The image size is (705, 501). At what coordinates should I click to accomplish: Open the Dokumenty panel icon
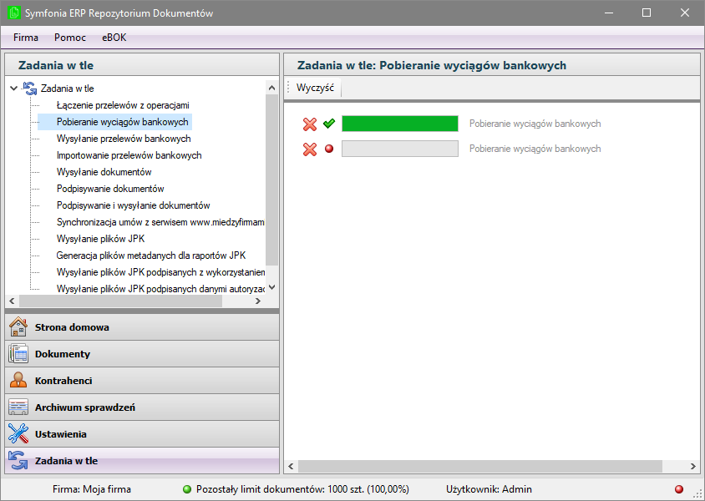click(x=18, y=354)
